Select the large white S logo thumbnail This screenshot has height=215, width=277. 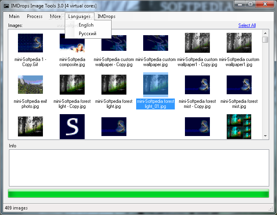click(72, 127)
